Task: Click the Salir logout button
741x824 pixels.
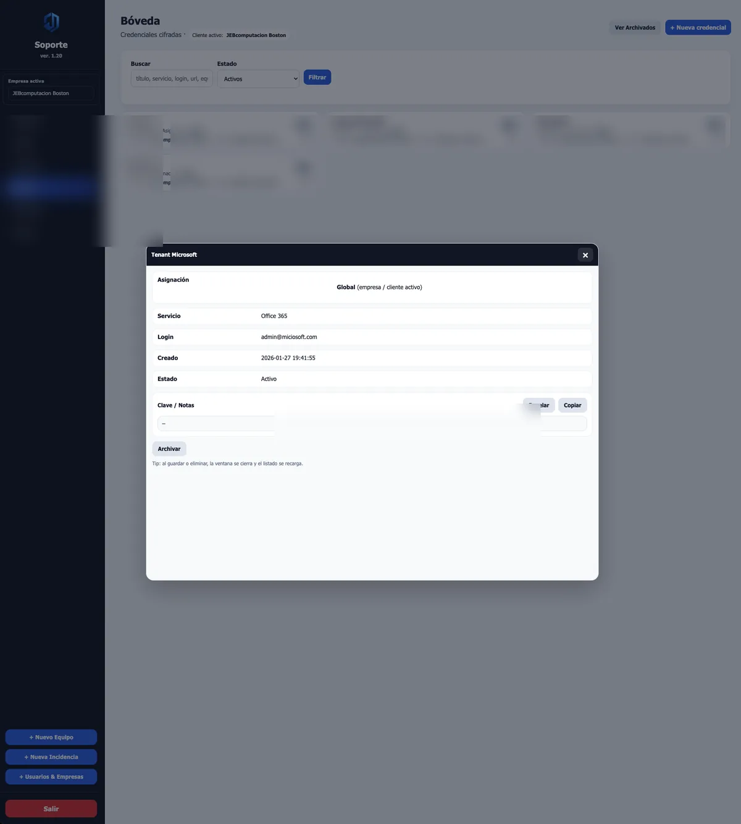Action: coord(51,809)
